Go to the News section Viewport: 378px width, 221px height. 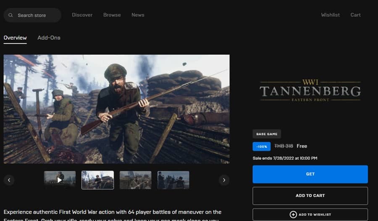pos(138,15)
